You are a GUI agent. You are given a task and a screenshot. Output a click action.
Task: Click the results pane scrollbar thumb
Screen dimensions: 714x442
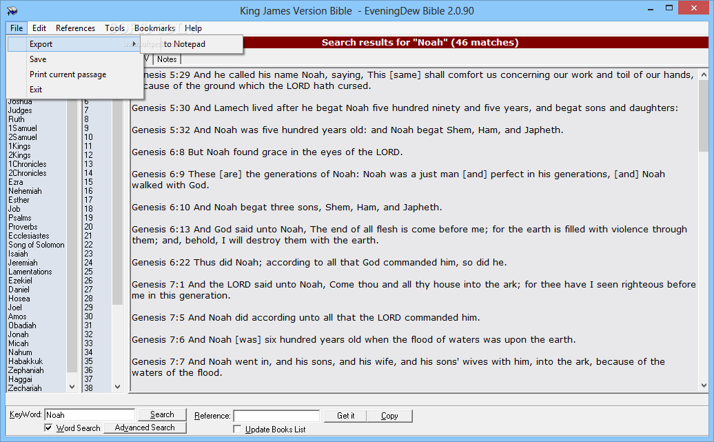pos(704,117)
